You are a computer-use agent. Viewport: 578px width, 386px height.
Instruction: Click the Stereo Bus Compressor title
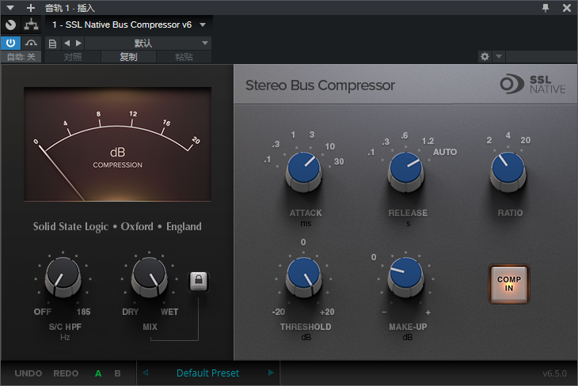point(320,85)
